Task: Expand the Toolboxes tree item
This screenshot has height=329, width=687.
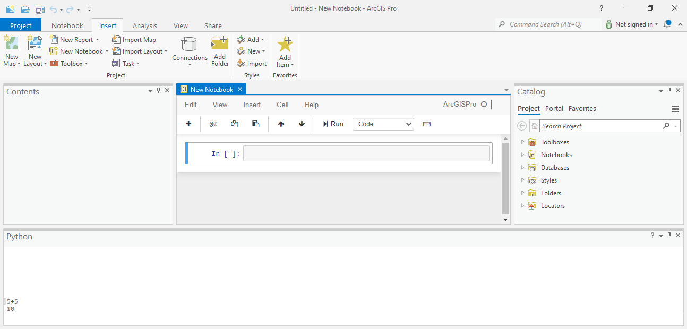Action: pyautogui.click(x=522, y=142)
